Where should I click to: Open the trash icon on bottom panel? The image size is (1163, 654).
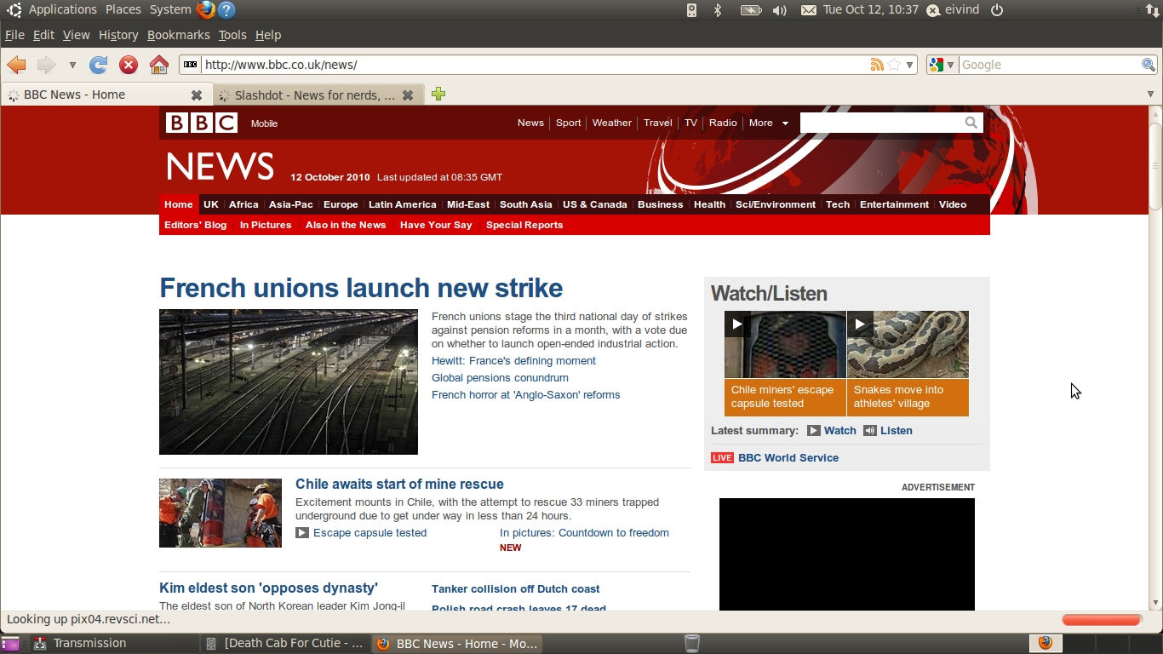coord(692,644)
